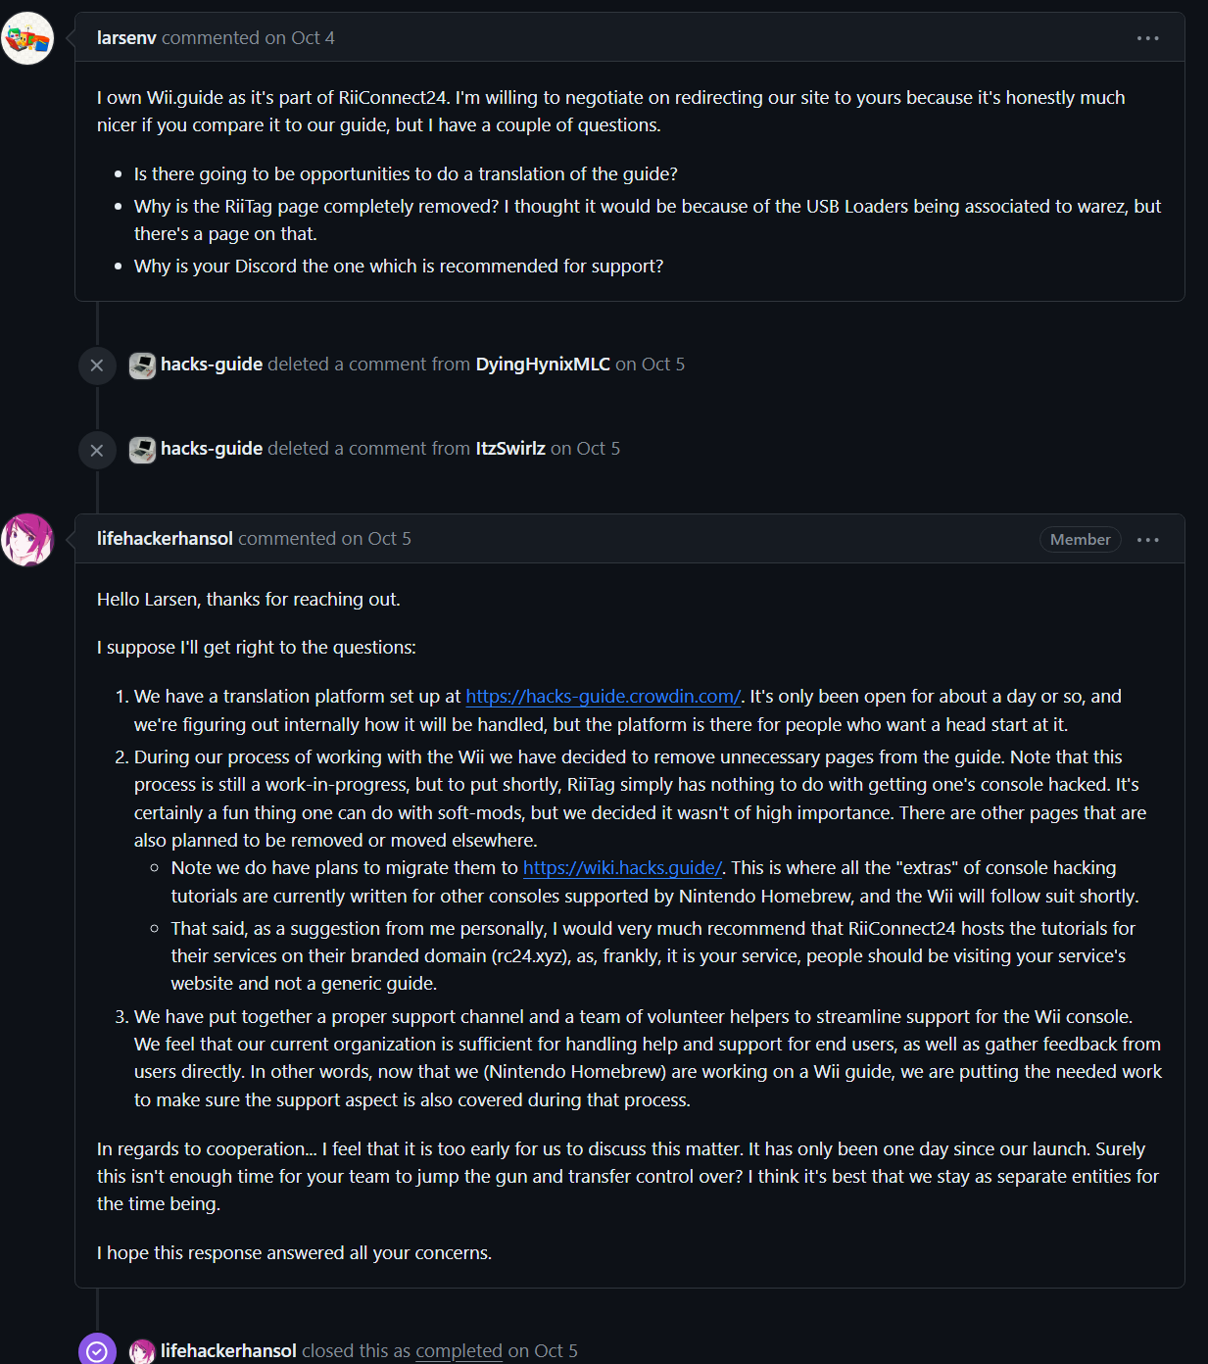The image size is (1208, 1364).
Task: Click the larsenv username in comment header
Action: pos(126,38)
